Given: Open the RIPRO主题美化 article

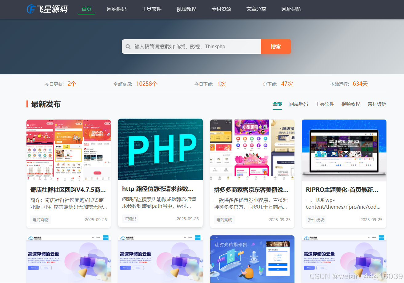Looking at the screenshot, I should click(344, 190).
